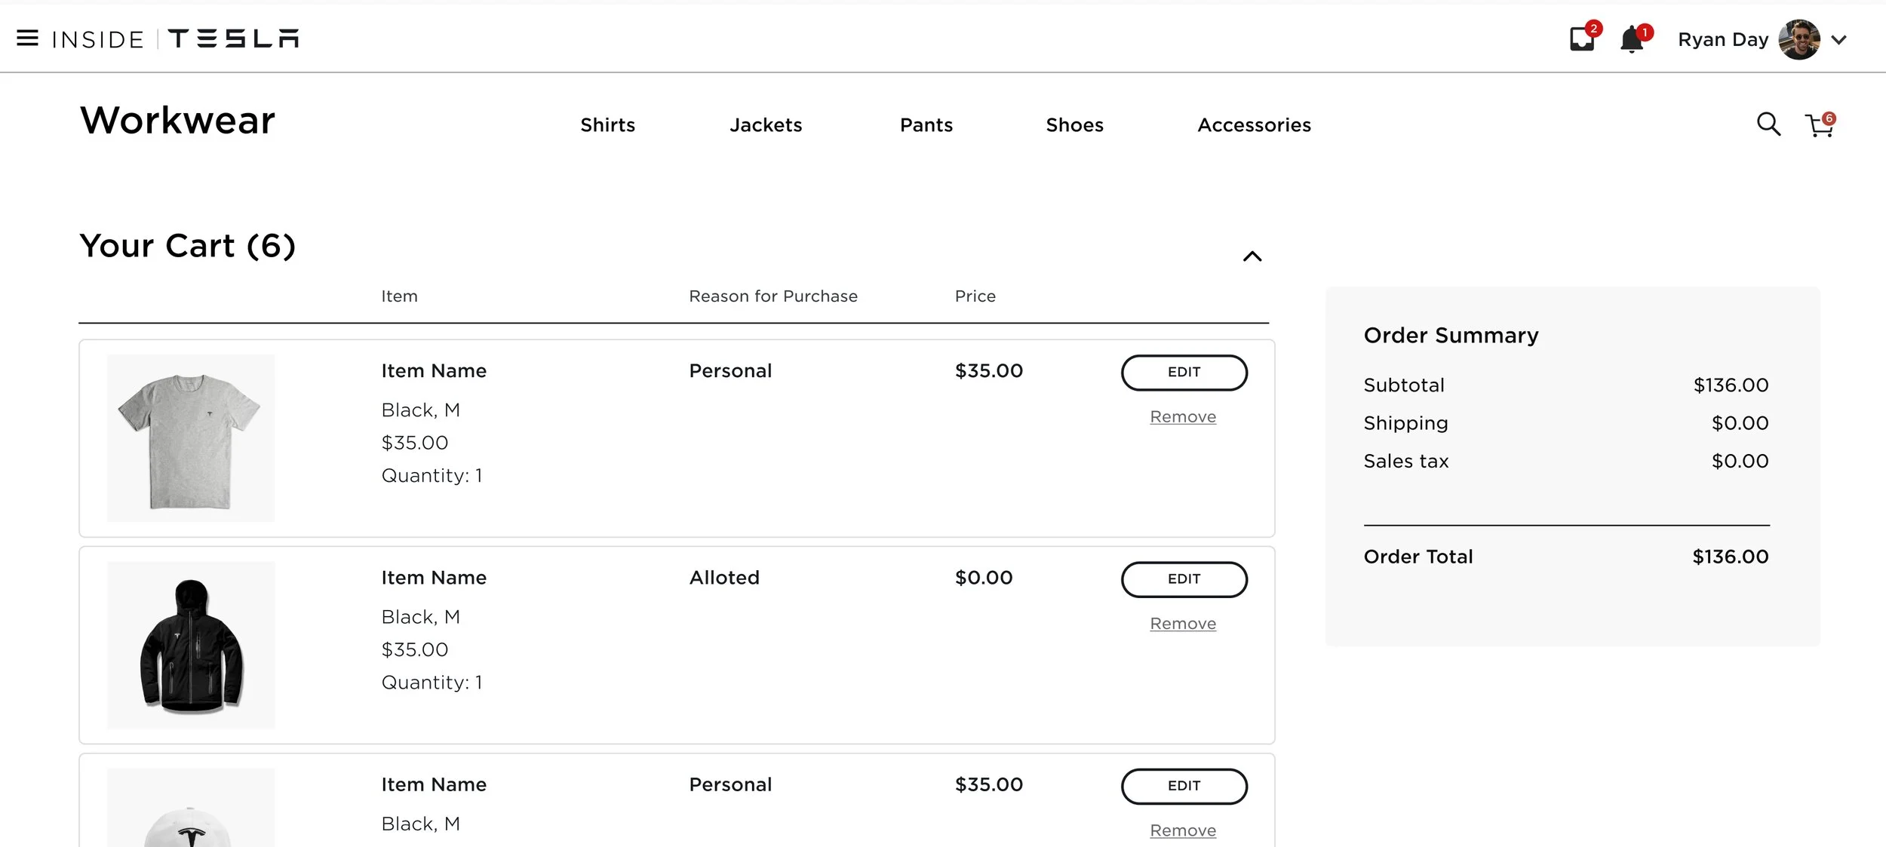Click the Tesla logo
Image resolution: width=1886 pixels, height=847 pixels.
point(233,38)
